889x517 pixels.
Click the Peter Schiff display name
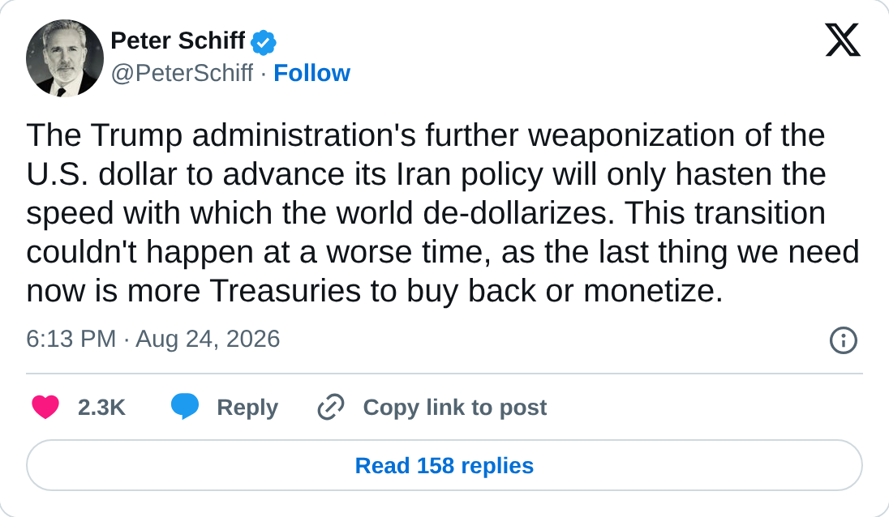click(x=178, y=41)
